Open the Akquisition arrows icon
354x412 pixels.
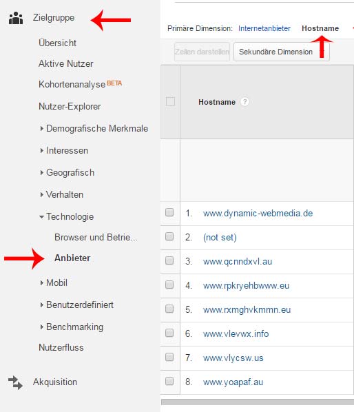coord(15,382)
